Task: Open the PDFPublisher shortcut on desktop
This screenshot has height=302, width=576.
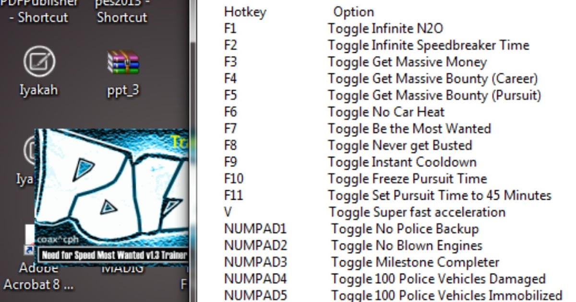Action: point(39,11)
